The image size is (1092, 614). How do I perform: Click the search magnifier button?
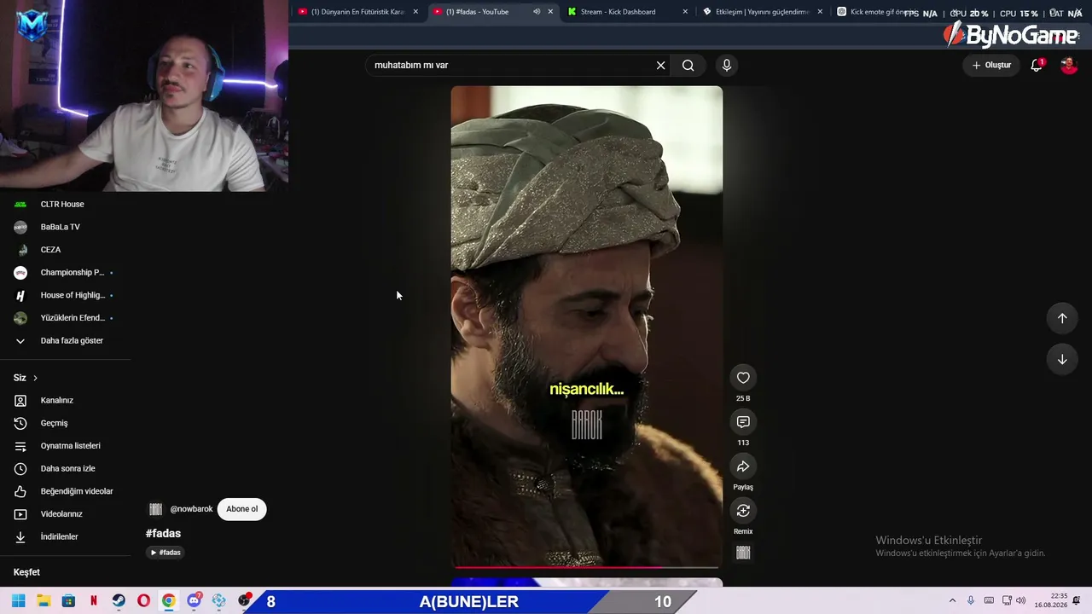coord(688,65)
